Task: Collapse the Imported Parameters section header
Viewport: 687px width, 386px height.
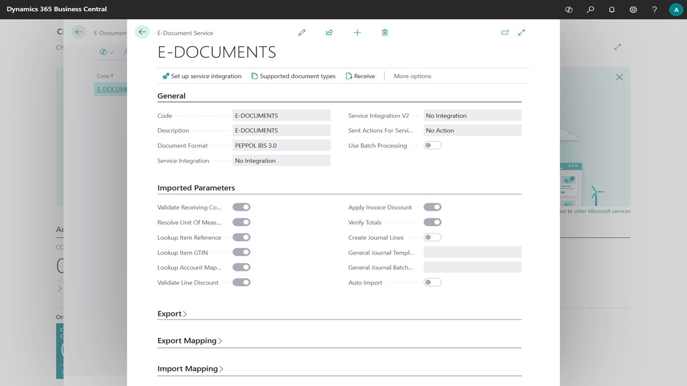Action: point(196,188)
